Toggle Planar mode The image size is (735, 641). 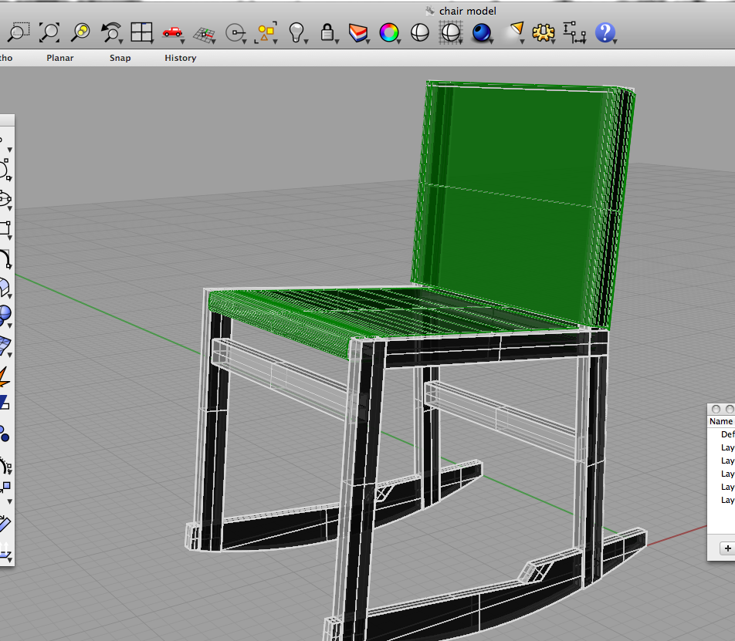point(59,58)
